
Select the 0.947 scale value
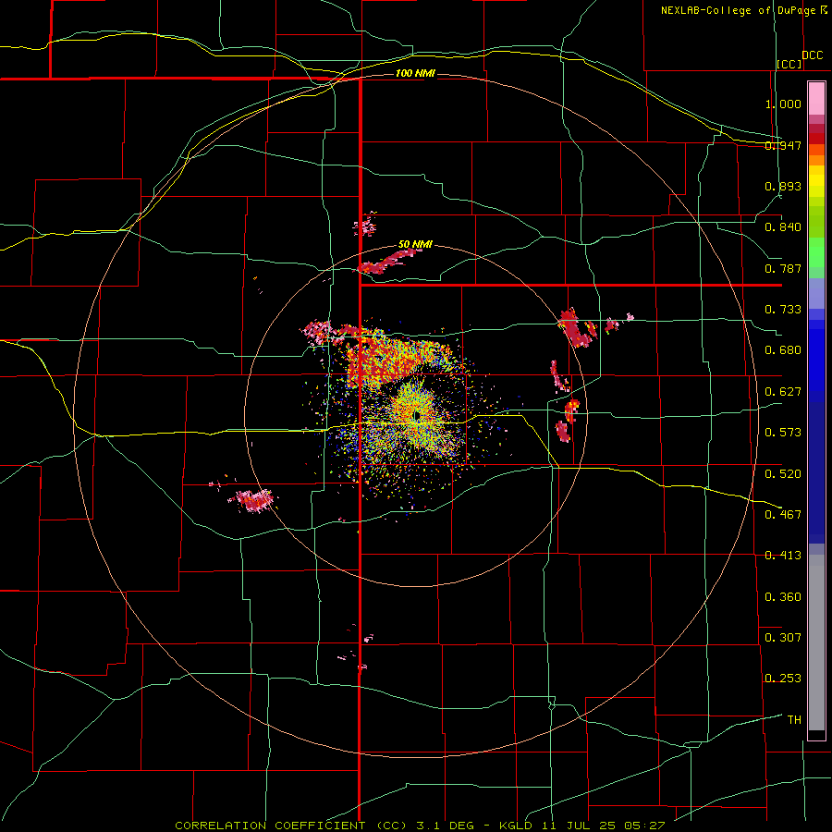(x=783, y=145)
